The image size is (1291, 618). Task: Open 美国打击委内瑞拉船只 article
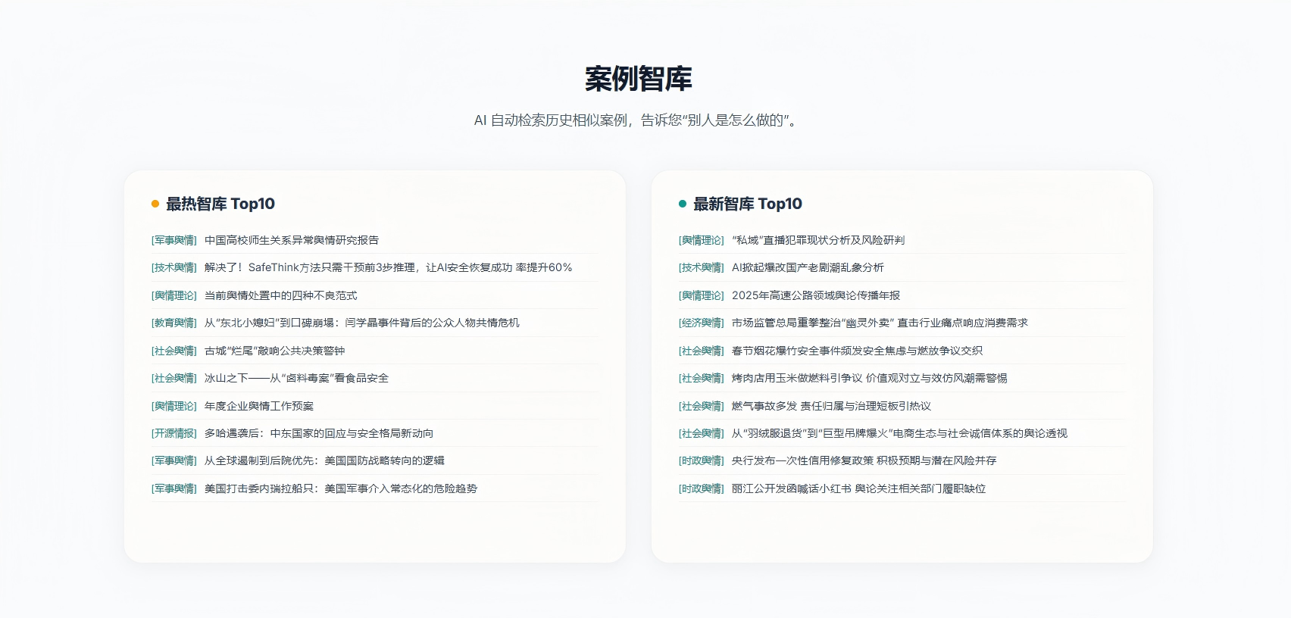point(340,488)
